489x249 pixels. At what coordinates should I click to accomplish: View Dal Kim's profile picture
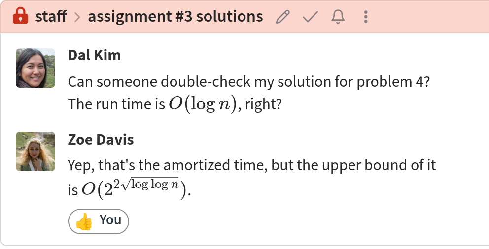click(35, 68)
